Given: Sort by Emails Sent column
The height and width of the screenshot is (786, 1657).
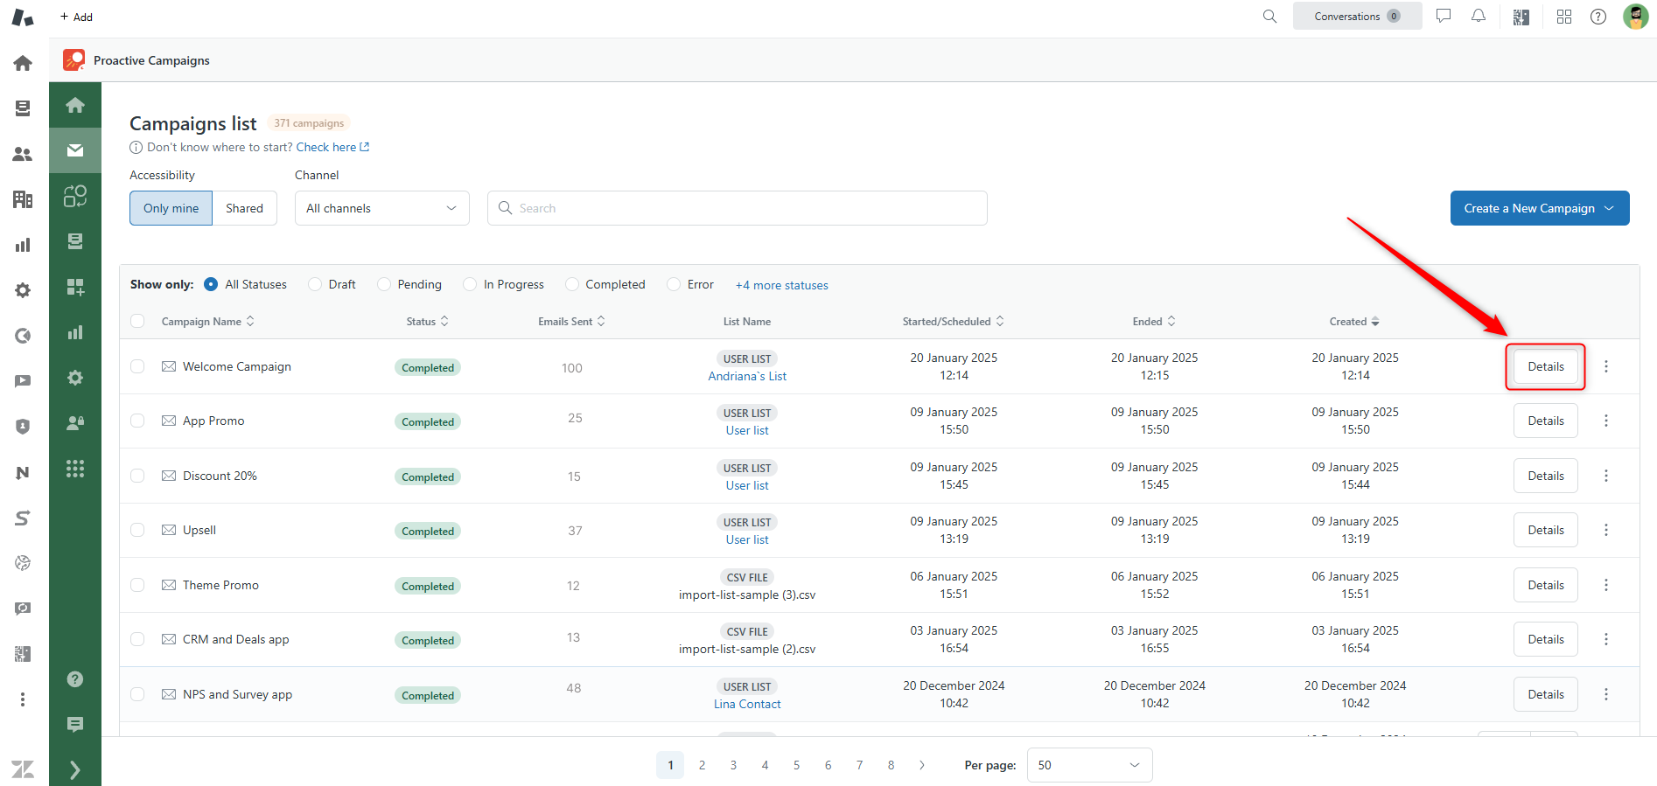Looking at the screenshot, I should [x=571, y=322].
